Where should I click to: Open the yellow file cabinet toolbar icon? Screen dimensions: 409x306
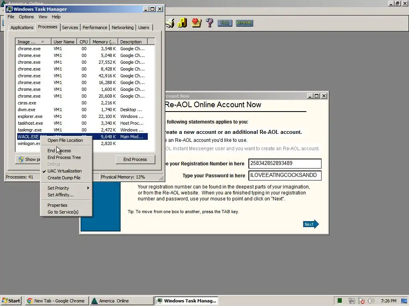(182, 23)
